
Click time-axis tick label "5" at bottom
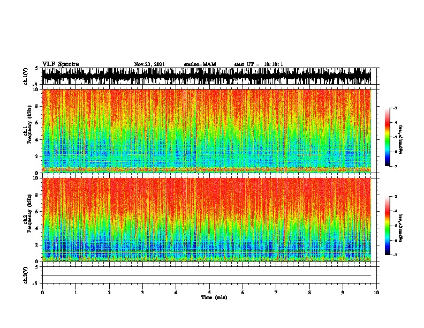coord(209,293)
